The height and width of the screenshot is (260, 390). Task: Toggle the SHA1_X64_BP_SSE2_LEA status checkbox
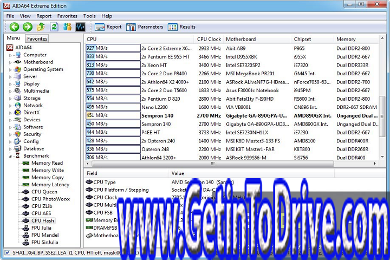[x=8, y=253]
